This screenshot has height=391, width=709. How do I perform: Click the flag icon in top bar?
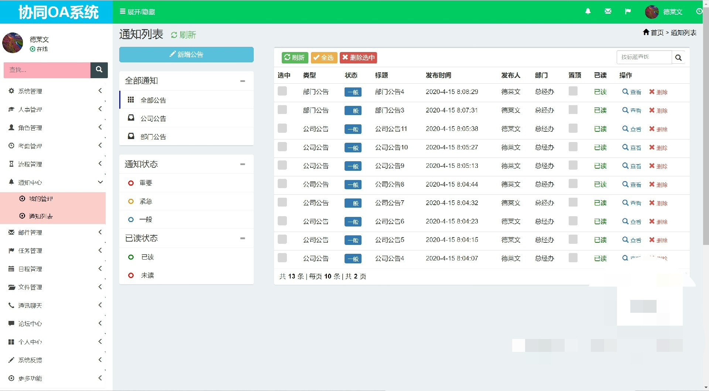[x=628, y=11]
